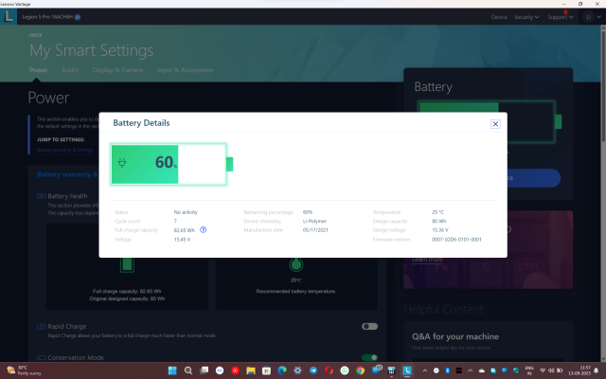
Task: Click the Battery health icon
Action: [x=42, y=196]
